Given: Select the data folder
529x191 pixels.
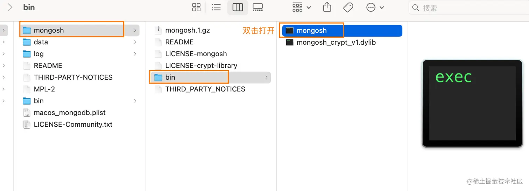Looking at the screenshot, I should coord(80,42).
